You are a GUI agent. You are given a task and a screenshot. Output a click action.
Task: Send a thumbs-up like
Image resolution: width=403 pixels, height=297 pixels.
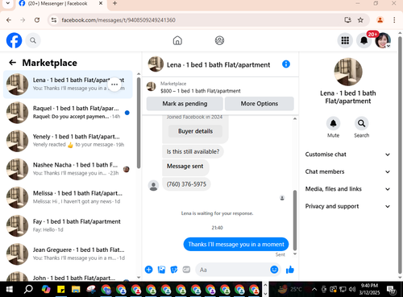coord(290,270)
